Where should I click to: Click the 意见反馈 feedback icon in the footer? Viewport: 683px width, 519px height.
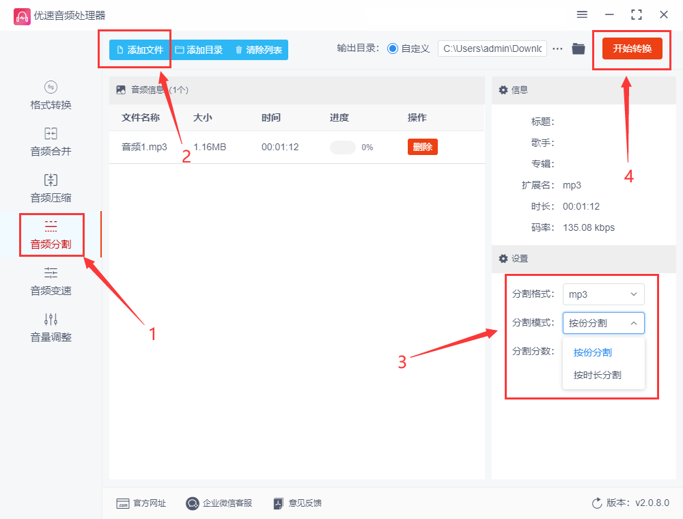[x=279, y=504]
